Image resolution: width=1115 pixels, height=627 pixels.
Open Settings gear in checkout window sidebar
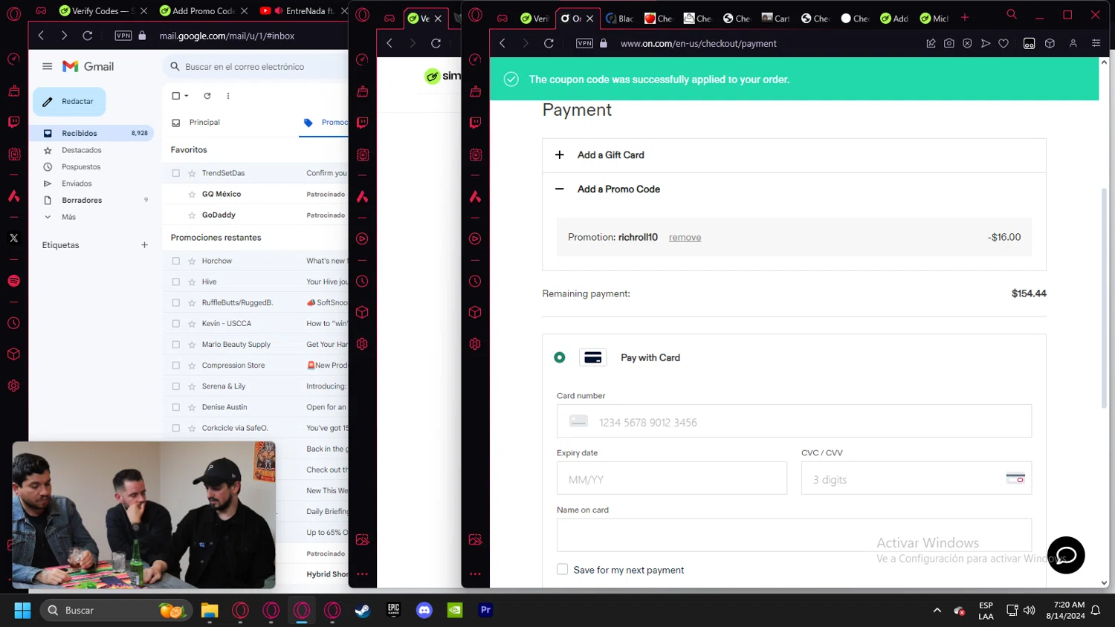coord(475,344)
